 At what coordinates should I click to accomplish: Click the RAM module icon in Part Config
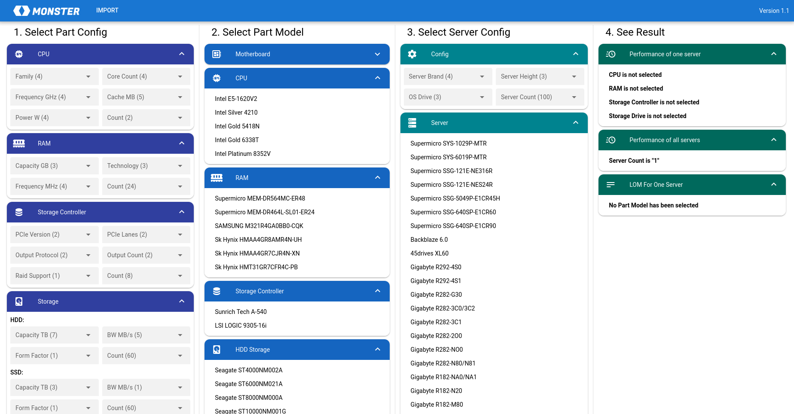(x=19, y=143)
